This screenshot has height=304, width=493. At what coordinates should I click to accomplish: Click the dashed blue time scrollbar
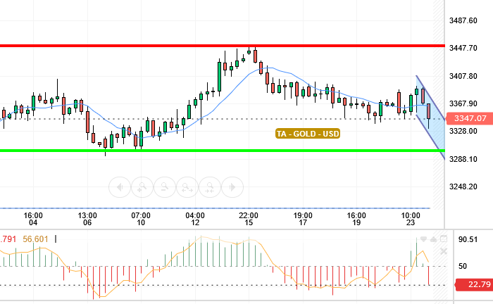point(215,208)
